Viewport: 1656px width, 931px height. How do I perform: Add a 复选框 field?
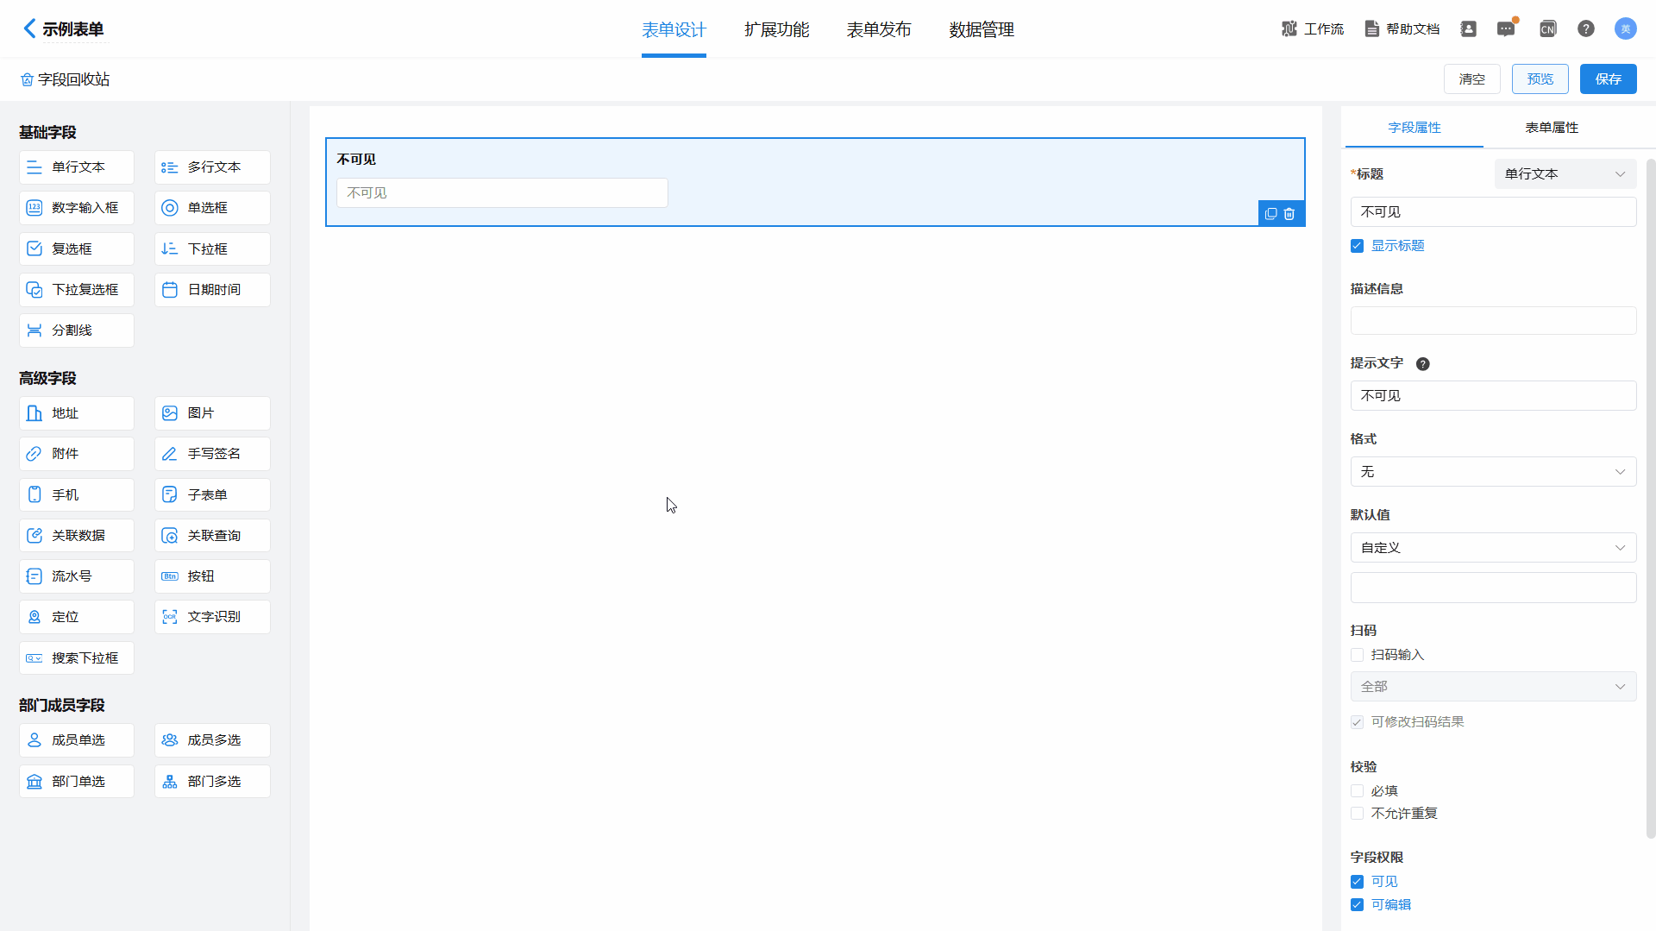tap(77, 248)
